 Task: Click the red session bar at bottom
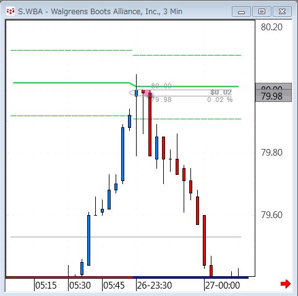point(69,277)
